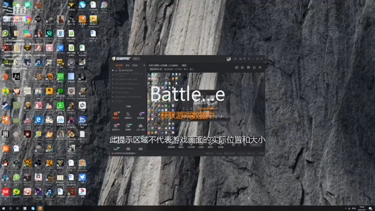
Task: Click the thumbs-up count below the room title
Action: click(186, 69)
